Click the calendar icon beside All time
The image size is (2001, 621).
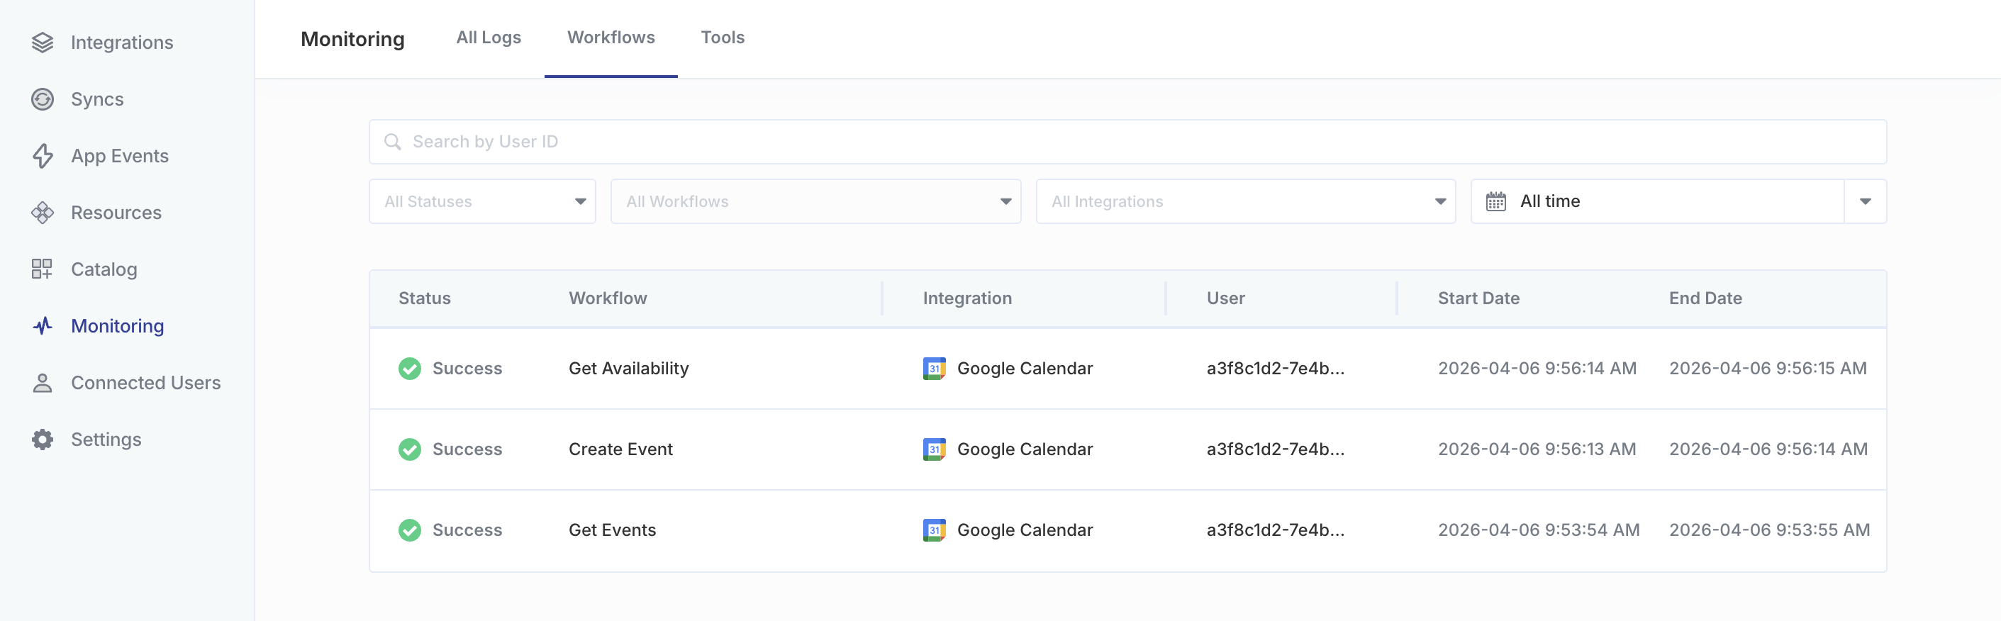click(x=1495, y=202)
